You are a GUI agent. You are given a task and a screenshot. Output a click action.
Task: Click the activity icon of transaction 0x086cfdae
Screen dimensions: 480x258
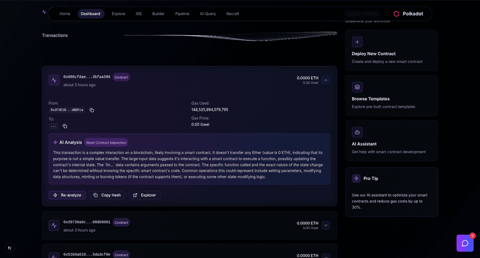pos(54,80)
